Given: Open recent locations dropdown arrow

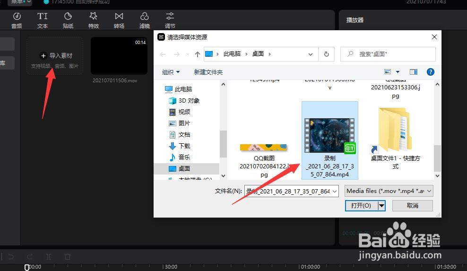Looking at the screenshot, I should click(x=188, y=54).
